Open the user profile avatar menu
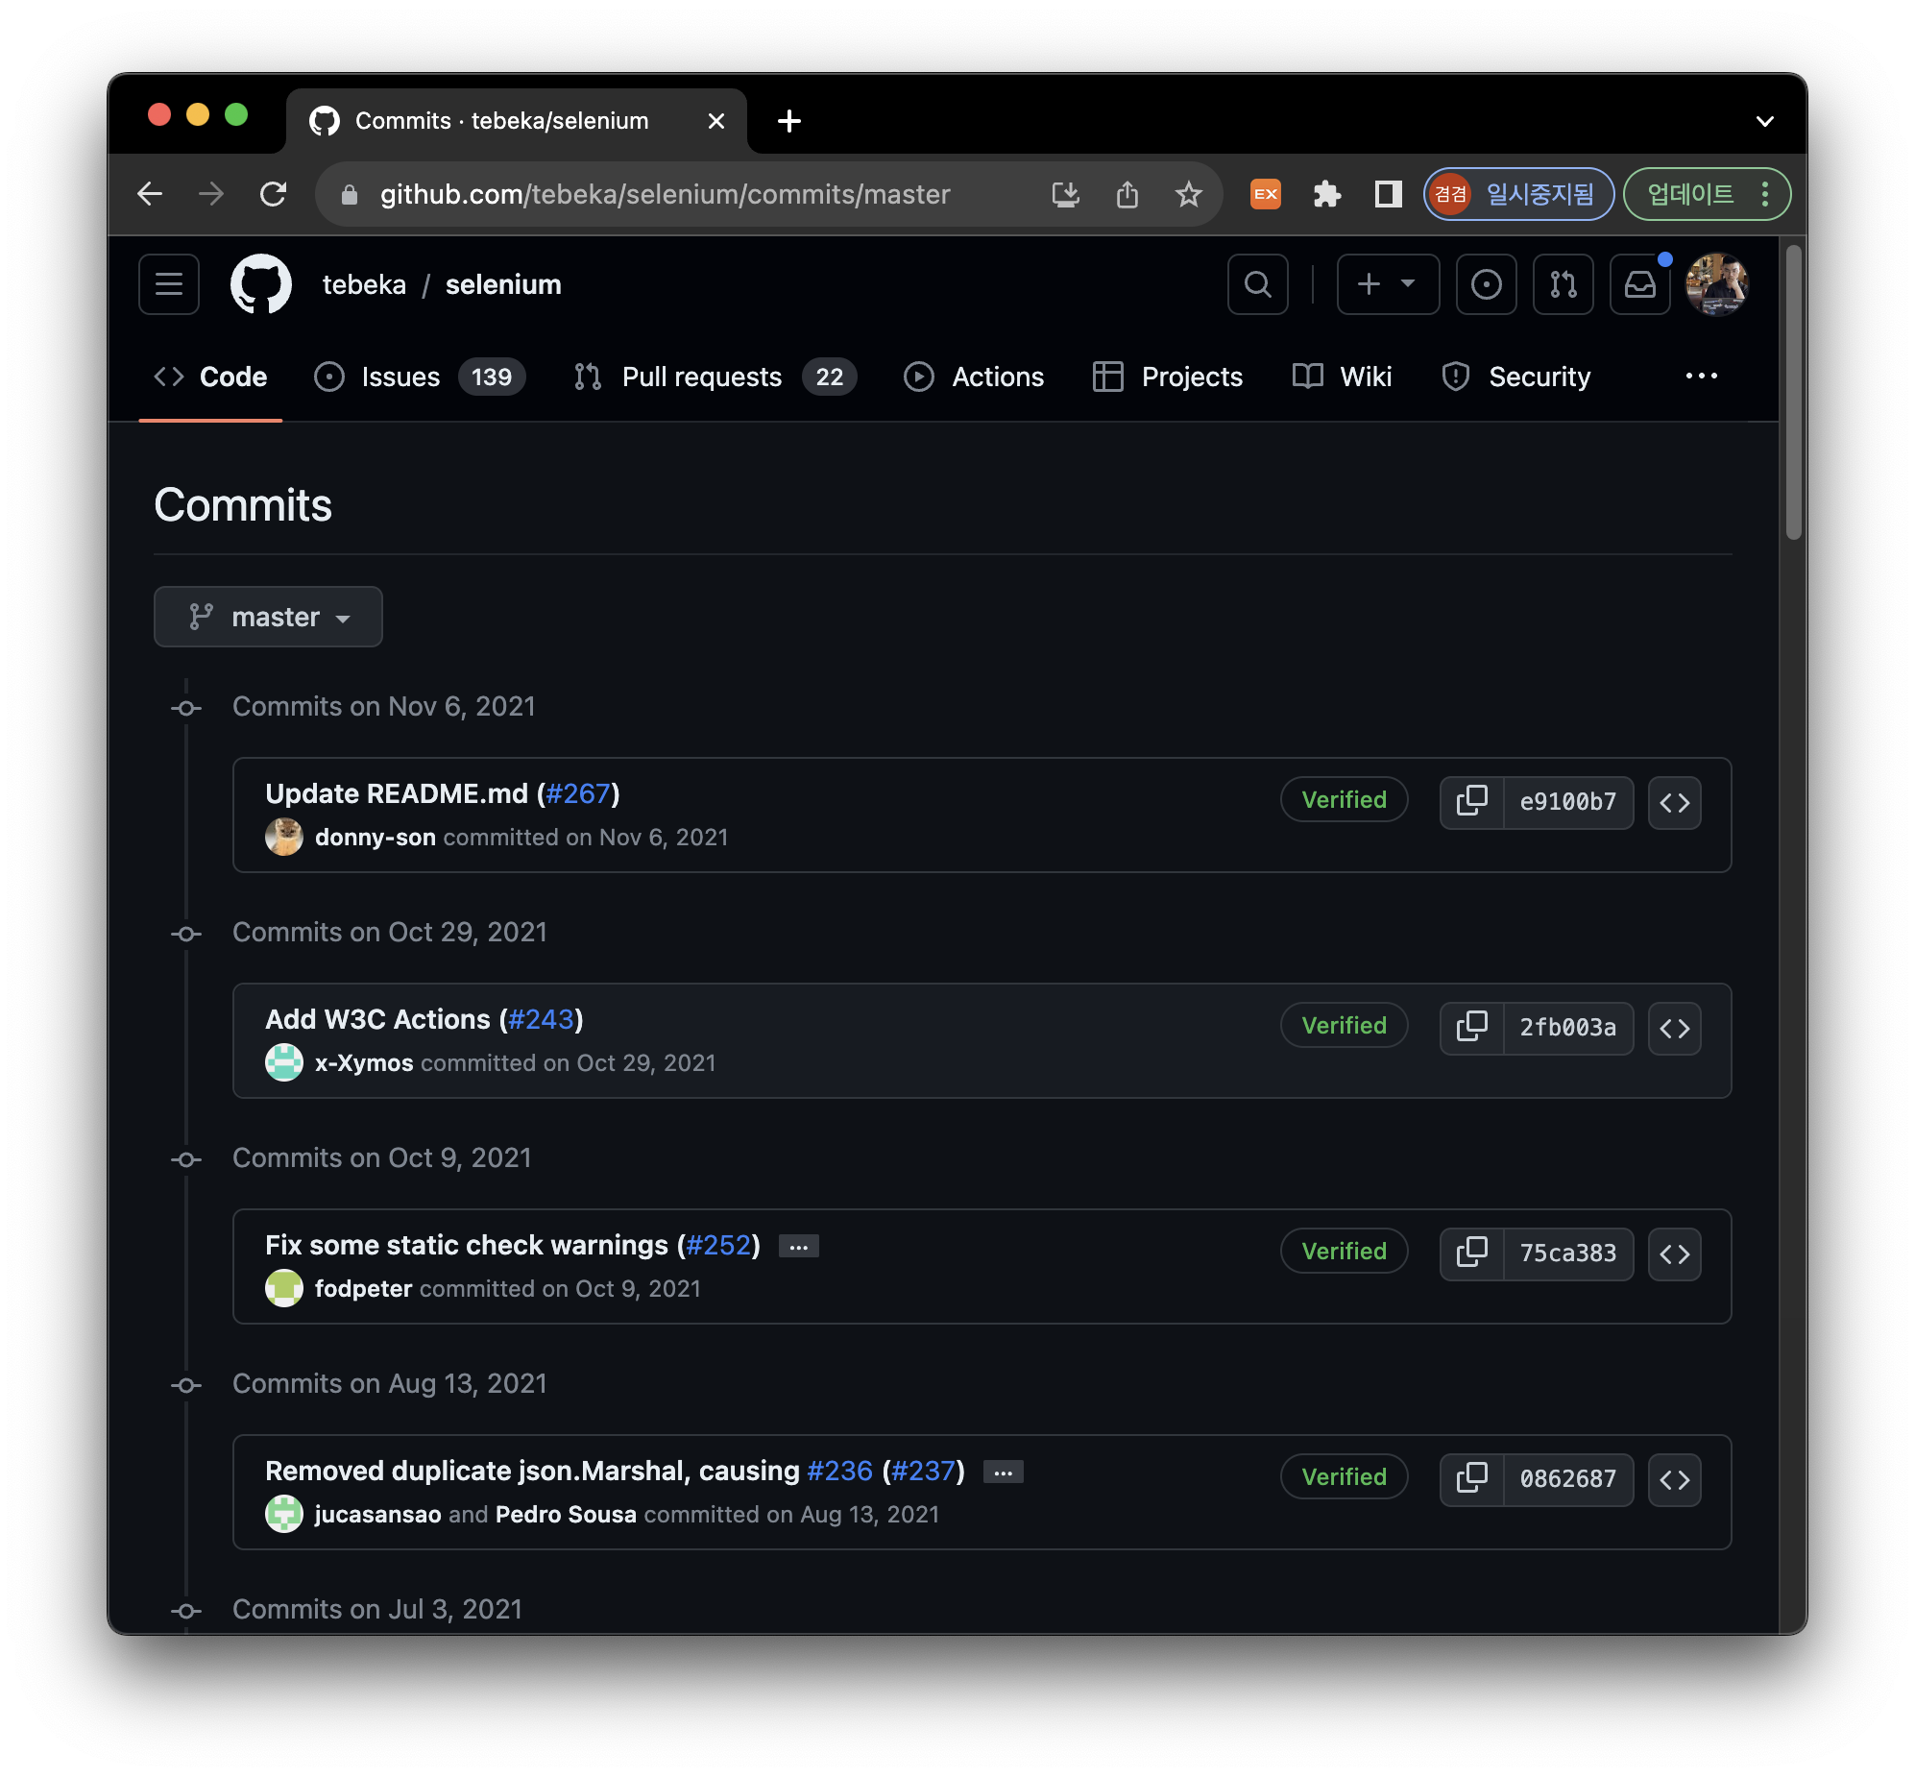This screenshot has width=1915, height=1777. (x=1716, y=284)
